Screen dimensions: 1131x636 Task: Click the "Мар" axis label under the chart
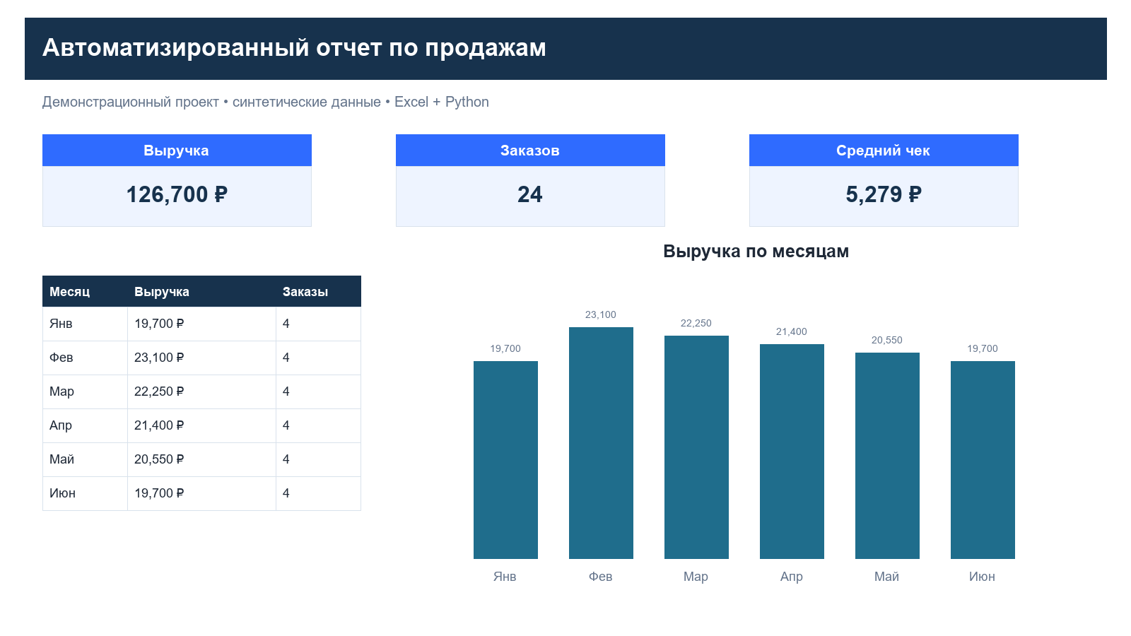pos(696,577)
